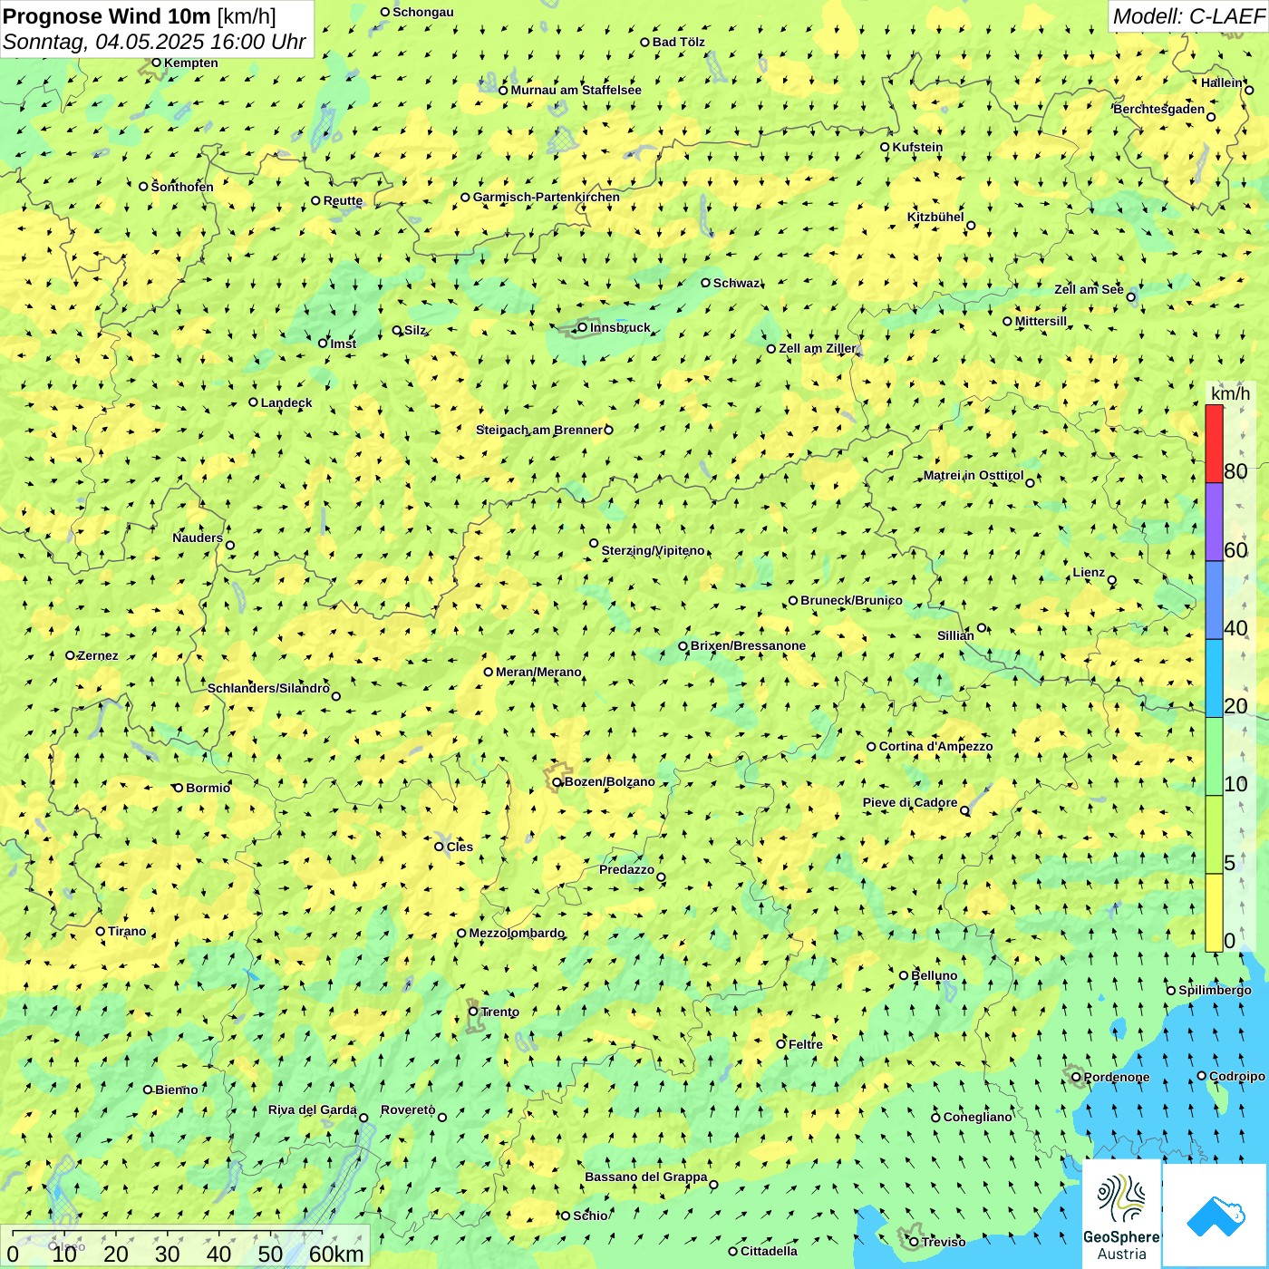This screenshot has height=1269, width=1269.
Task: Click the 'Schlanders/Silandro' label
Action: 268,688
